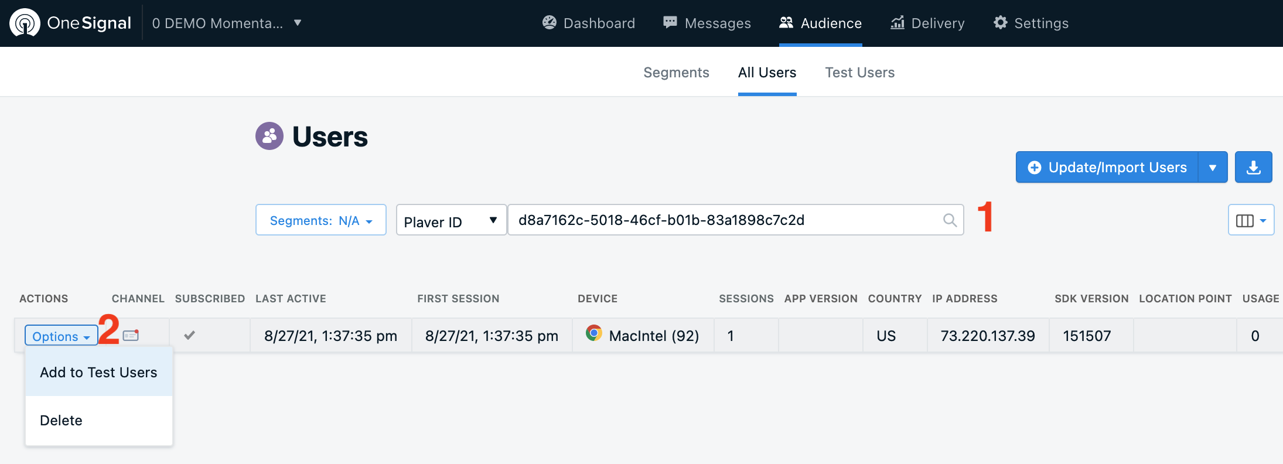Viewport: 1283px width, 464px height.
Task: Open the Segments: N/A filter dropdown
Action: [321, 220]
